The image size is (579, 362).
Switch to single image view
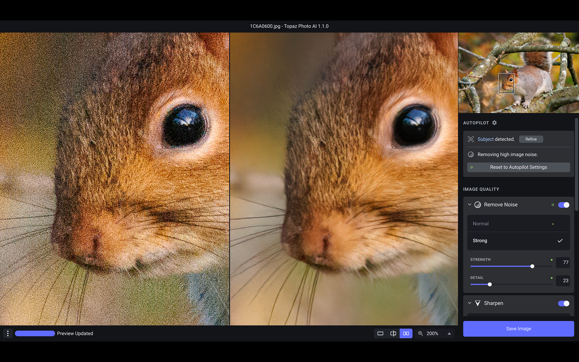[380, 333]
